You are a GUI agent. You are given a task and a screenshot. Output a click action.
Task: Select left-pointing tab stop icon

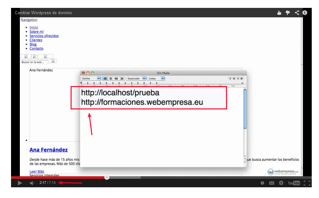(x=238, y=79)
